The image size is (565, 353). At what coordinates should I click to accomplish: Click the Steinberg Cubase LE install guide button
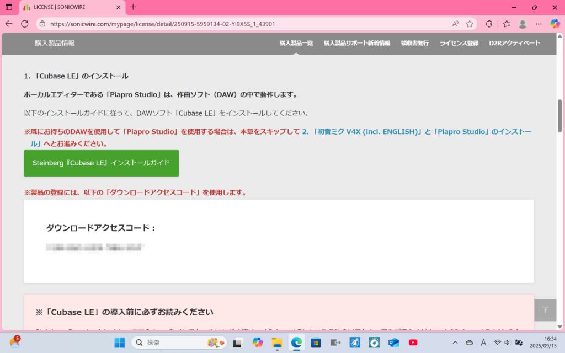[x=101, y=163]
